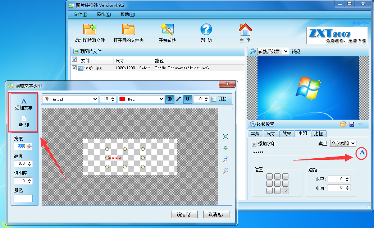Sort by the Size (尺寸) column header

coord(133,61)
